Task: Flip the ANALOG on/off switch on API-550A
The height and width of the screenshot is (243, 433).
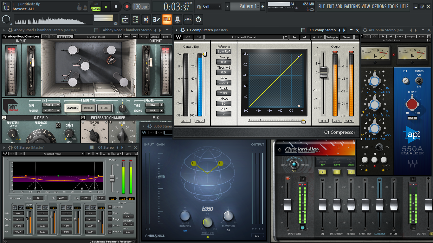Action: pos(419,81)
